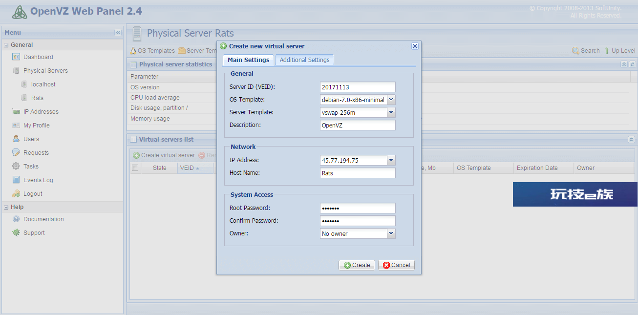Viewport: 638px width, 315px height.
Task: Sort by the State column header
Action: point(160,168)
